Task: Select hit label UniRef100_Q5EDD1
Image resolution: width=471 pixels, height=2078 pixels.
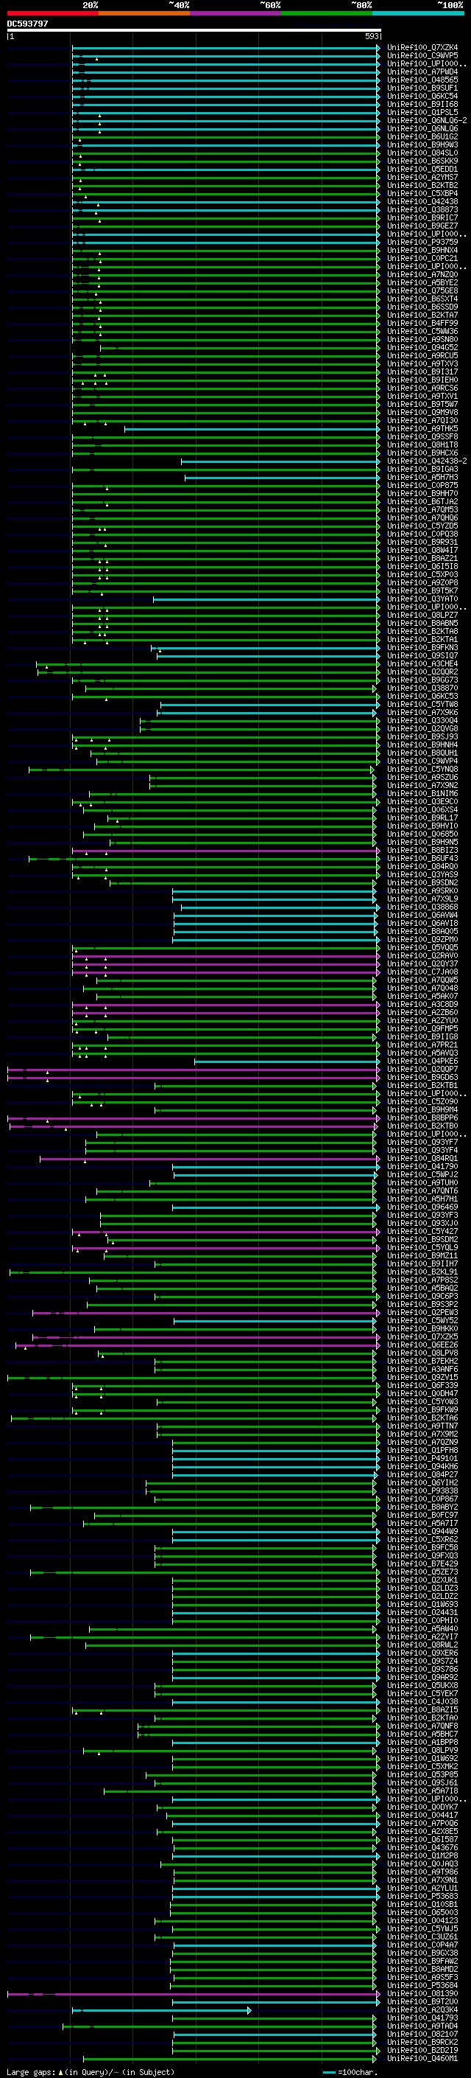Action: click(422, 170)
